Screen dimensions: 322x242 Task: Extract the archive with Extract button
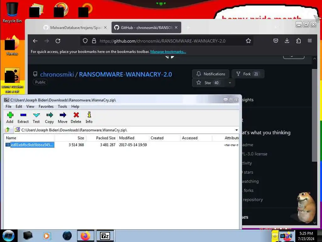coord(23,118)
